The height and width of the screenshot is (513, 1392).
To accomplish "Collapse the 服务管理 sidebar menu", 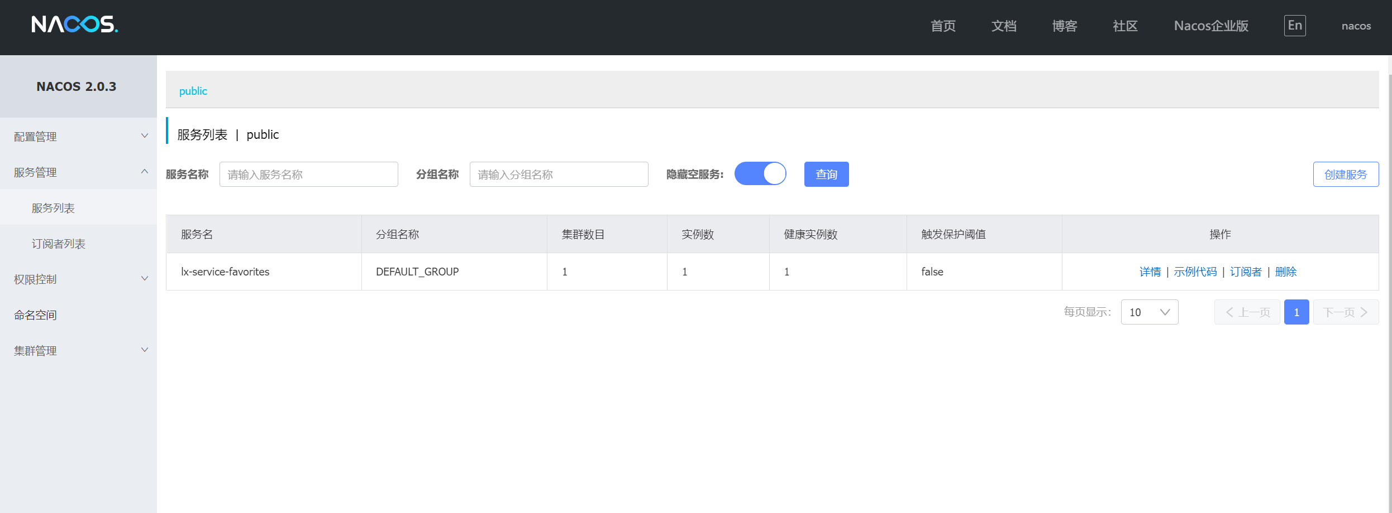I will tap(78, 172).
